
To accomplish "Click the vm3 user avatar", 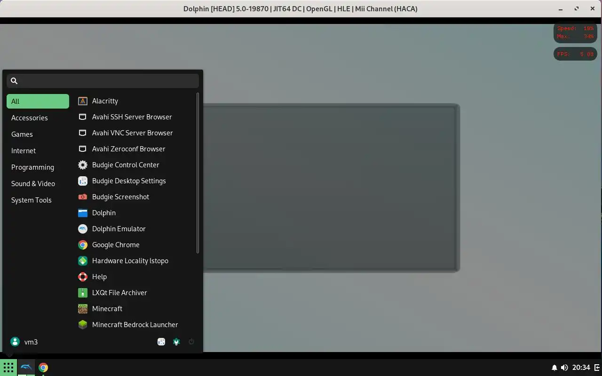I will coord(15,342).
